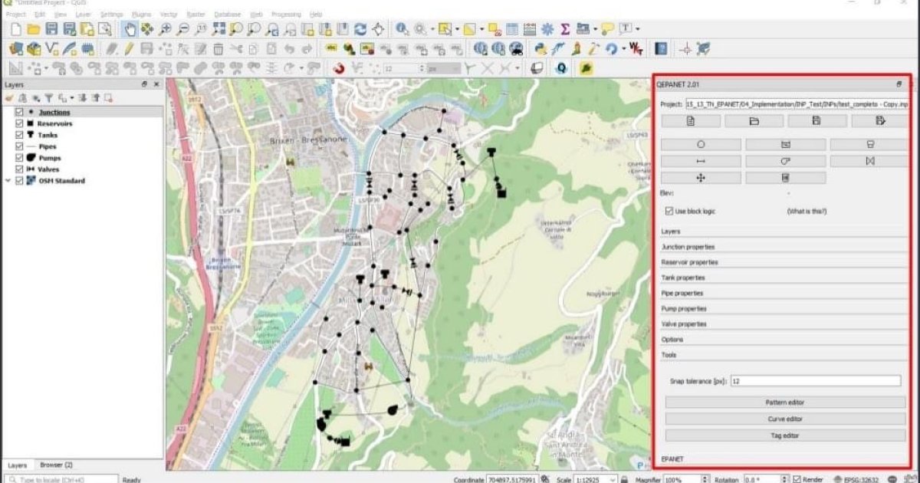920x483 pixels.
Task: Disable the Use block logic checkbox
Action: pyautogui.click(x=669, y=211)
